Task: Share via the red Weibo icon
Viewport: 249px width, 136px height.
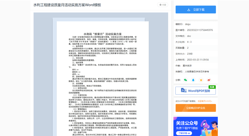Action: (x=209, y=80)
